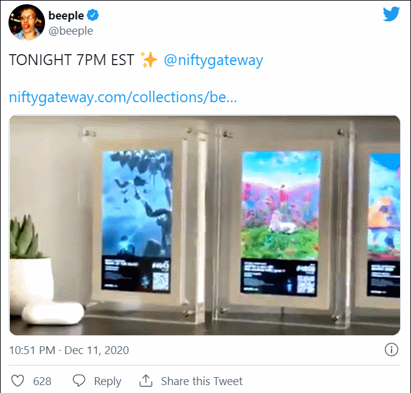Image resolution: width=411 pixels, height=393 pixels.
Task: Click Share this Tweet
Action: click(x=202, y=381)
